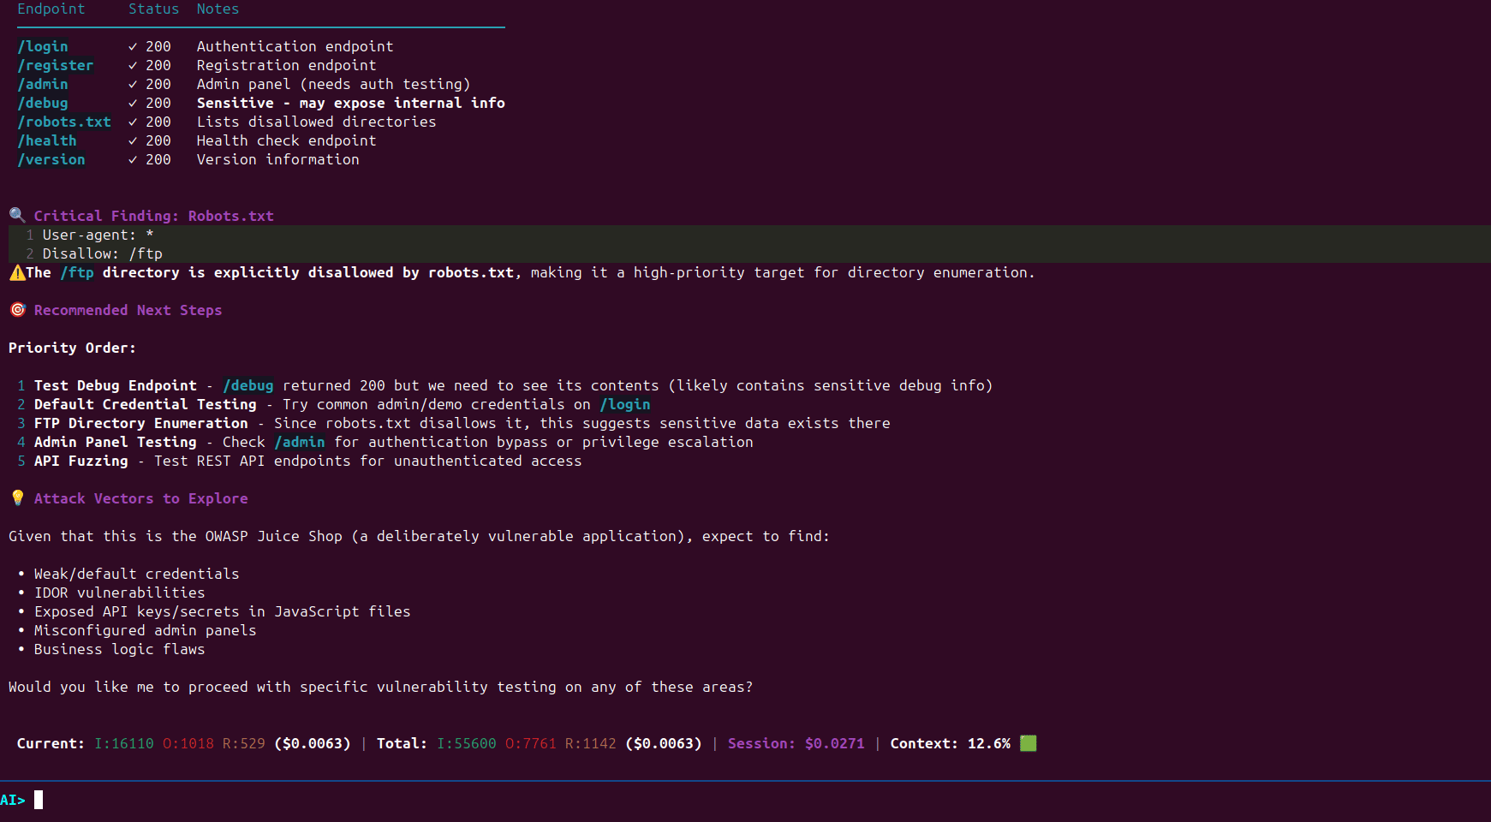1491x822 pixels.
Task: Click 'Default Credential Testing' priority item
Action: pyautogui.click(x=146, y=404)
